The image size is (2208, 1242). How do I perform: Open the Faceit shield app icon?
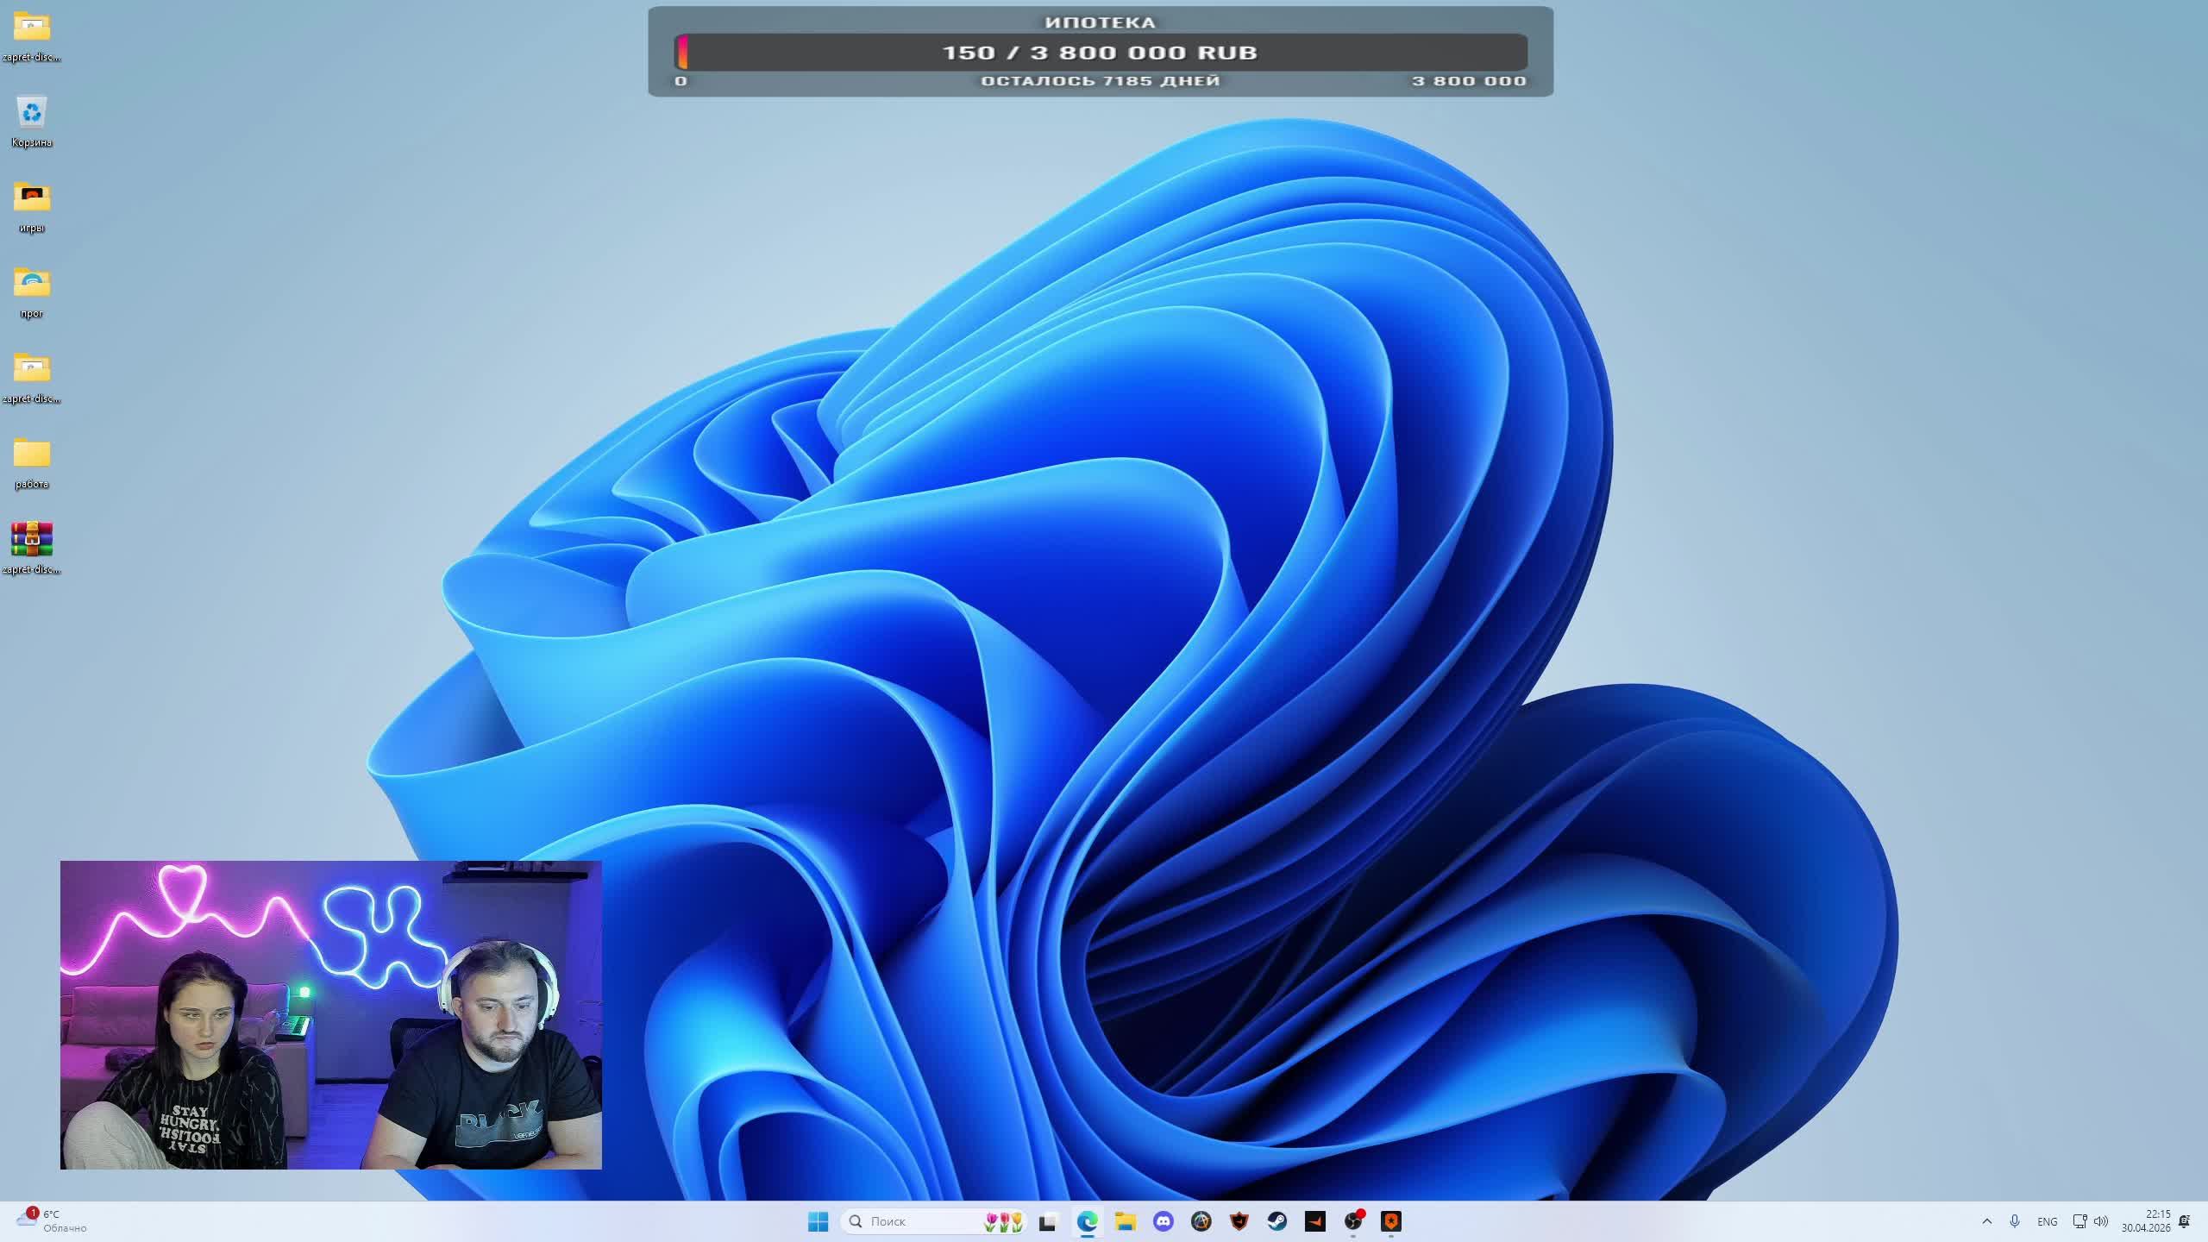pyautogui.click(x=1239, y=1221)
